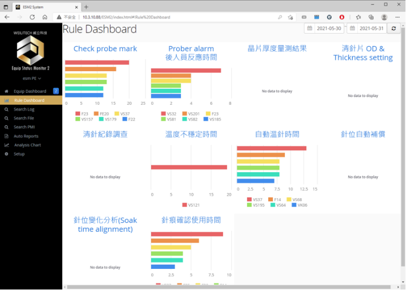Close the ESM2 System tab
This screenshot has width=407, height=290.
[x=76, y=7]
